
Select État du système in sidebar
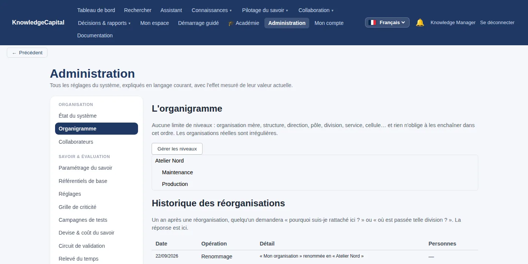(x=97, y=116)
